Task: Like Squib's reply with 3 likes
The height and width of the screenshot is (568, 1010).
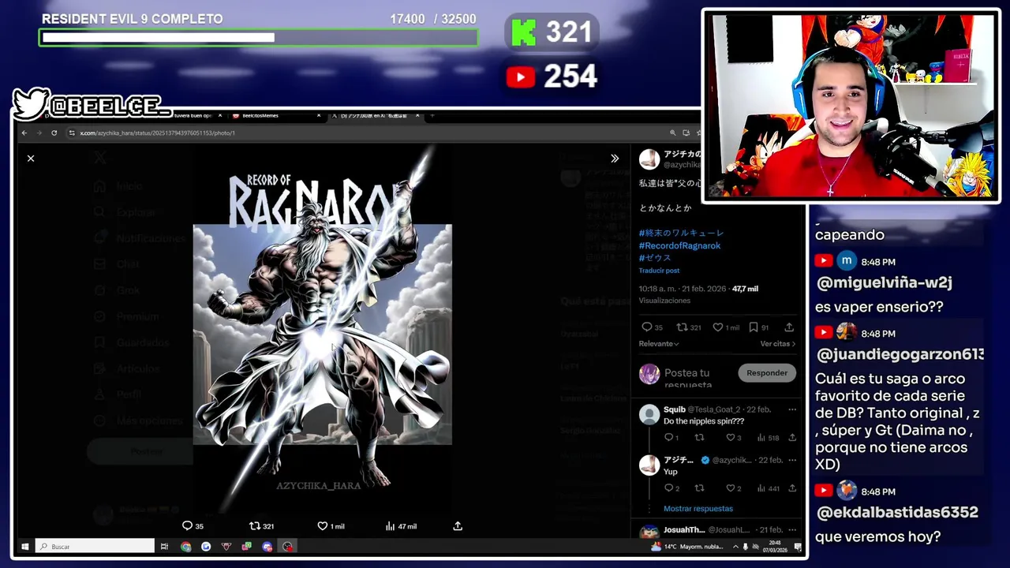Action: 733,438
